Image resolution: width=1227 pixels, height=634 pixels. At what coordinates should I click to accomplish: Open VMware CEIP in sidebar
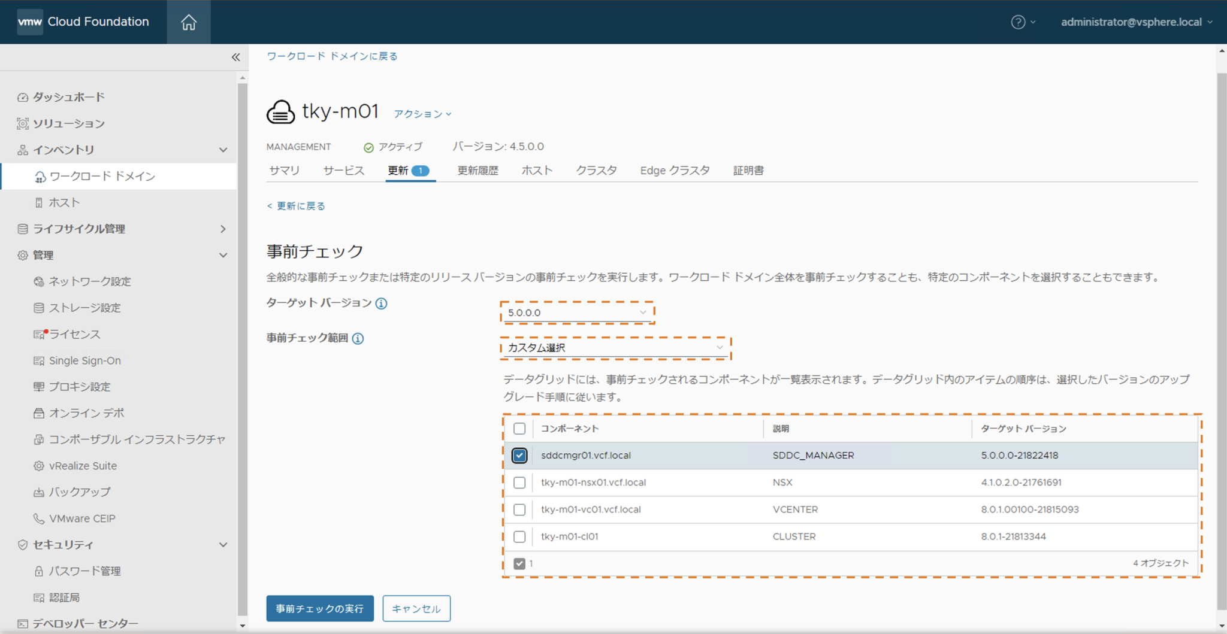tap(82, 518)
